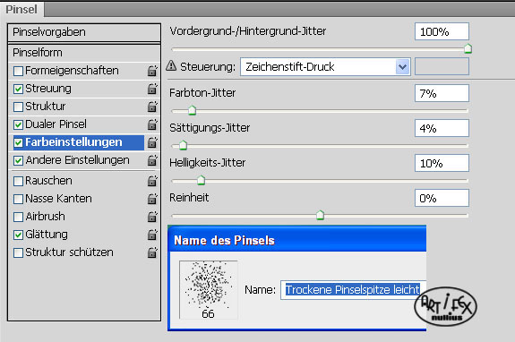This screenshot has height=342, width=515.
Task: Toggle lock icon for Andere Einstellungen
Action: click(152, 160)
